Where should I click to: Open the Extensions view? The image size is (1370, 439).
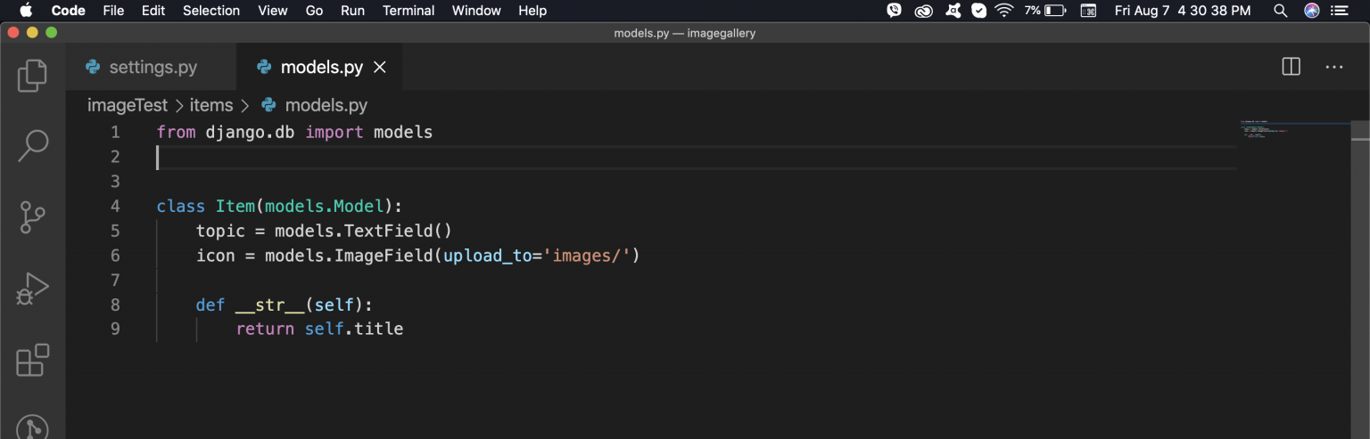click(32, 361)
